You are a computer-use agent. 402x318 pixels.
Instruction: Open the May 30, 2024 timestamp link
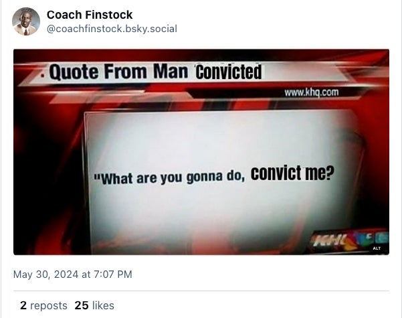click(73, 274)
